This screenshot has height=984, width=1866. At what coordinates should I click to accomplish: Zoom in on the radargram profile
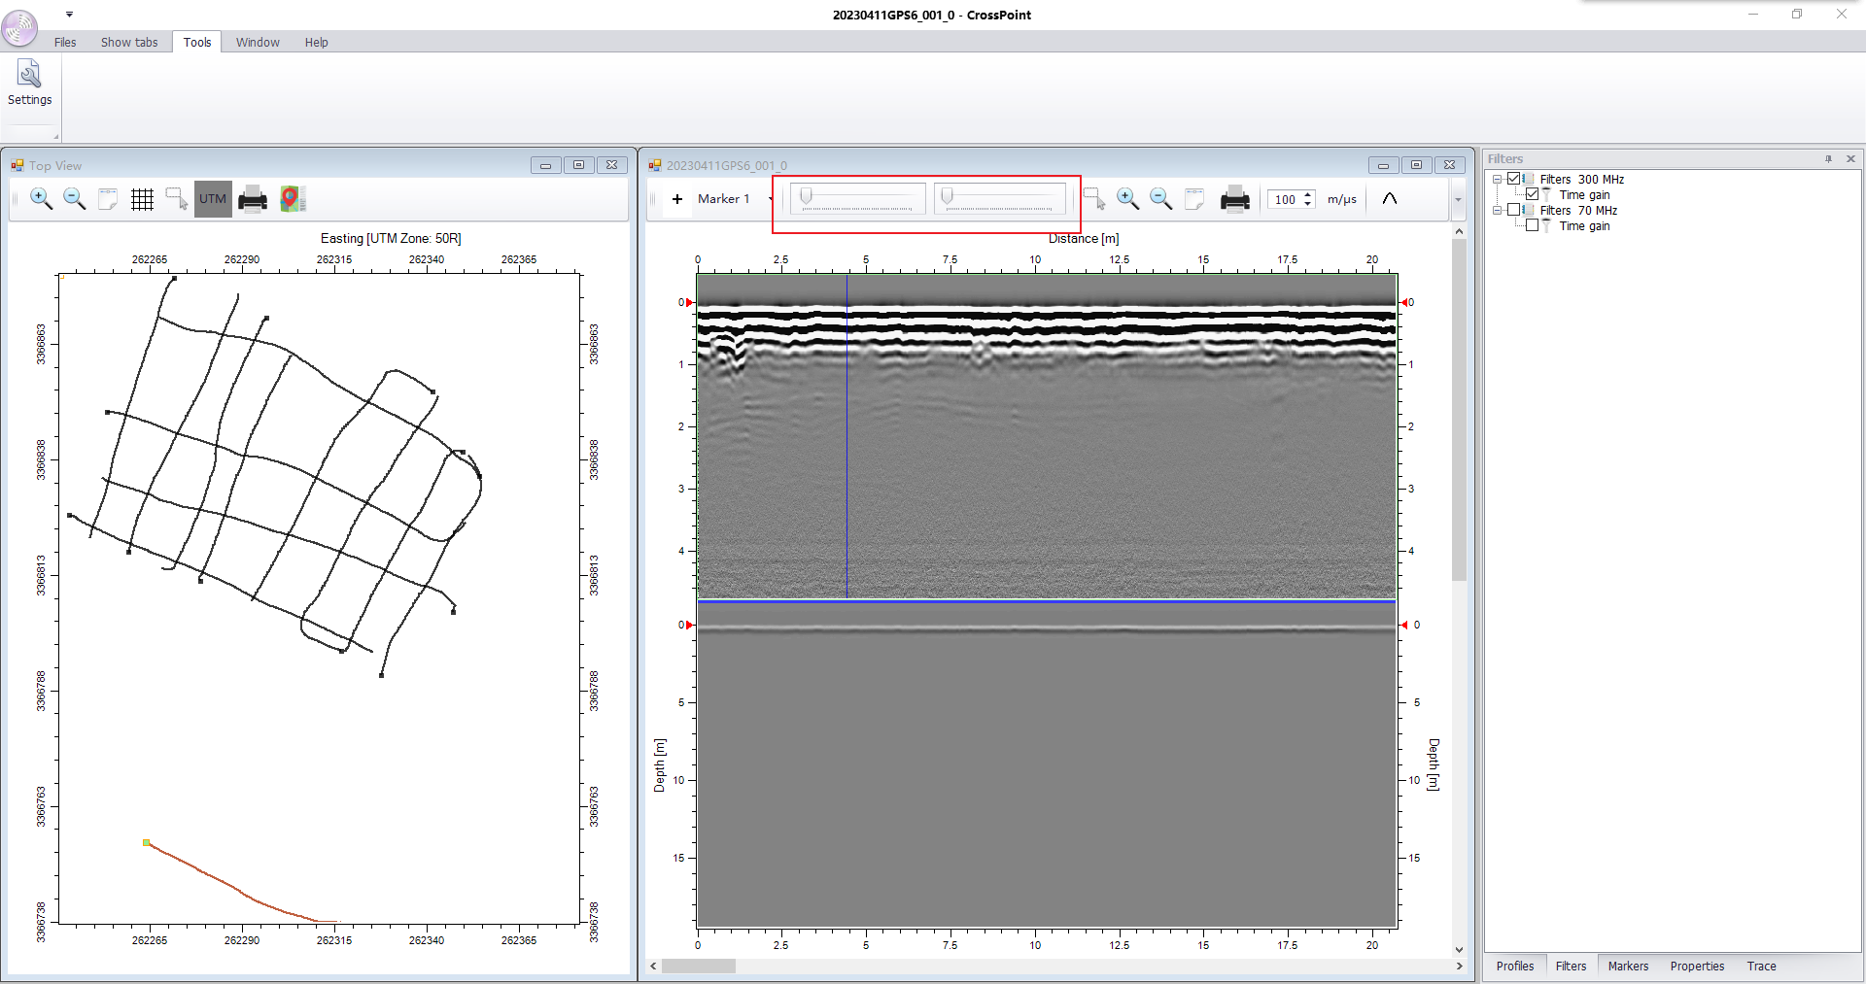click(1127, 199)
